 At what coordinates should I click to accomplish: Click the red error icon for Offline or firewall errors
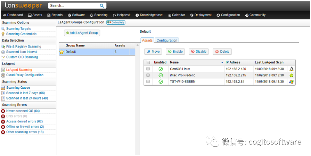[3, 127]
